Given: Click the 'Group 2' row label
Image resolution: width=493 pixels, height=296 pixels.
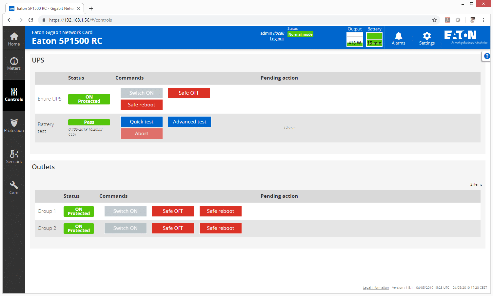Looking at the screenshot, I should [x=47, y=228].
